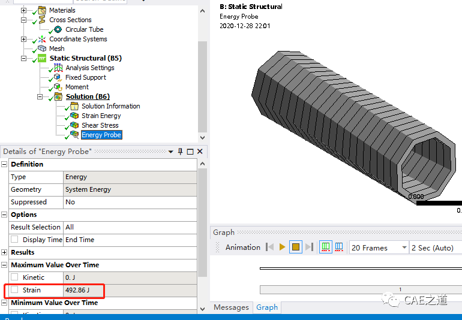462x320 pixels.
Task: Select the Solution Information tree item
Action: (111, 106)
